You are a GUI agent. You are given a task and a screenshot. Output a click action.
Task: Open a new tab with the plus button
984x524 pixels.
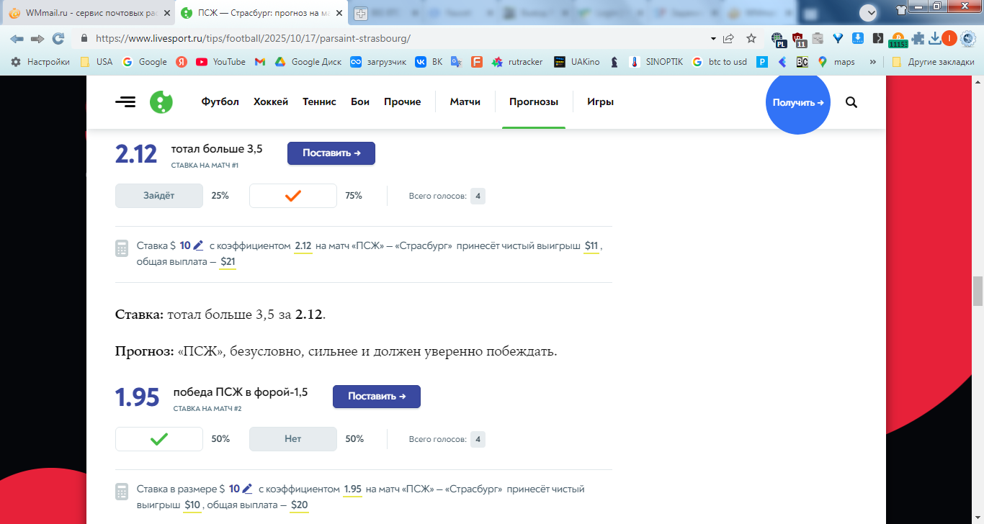click(361, 13)
